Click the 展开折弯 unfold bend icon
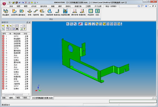The width and height of the screenshot is (158, 107). pyautogui.click(x=75, y=12)
